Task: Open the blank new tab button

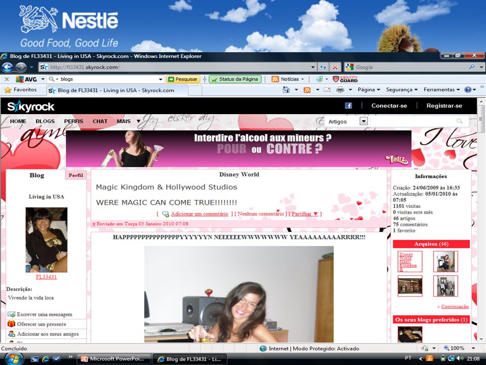Action: click(195, 90)
